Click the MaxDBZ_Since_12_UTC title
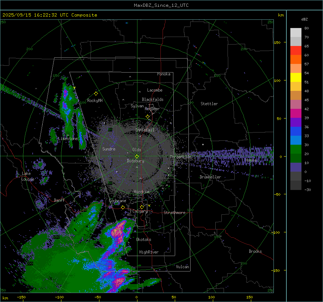Viewport: 323px width, 302px height. [x=161, y=5]
